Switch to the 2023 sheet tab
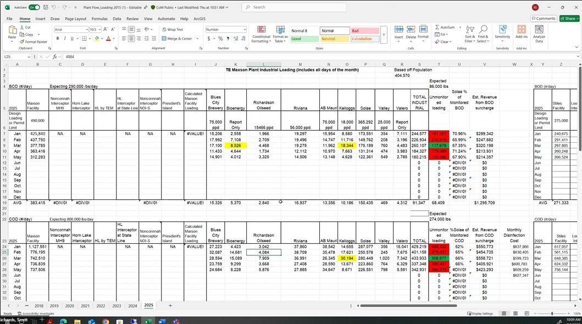582x324 pixels. point(117,306)
